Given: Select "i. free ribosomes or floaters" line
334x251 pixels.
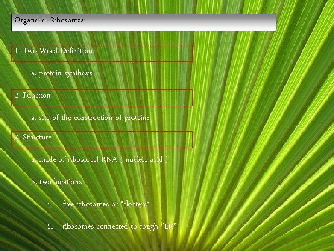Looking at the screenshot, I should [x=99, y=204].
